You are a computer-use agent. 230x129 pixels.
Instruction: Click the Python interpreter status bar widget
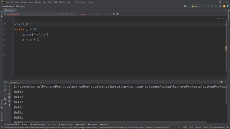coord(214,128)
